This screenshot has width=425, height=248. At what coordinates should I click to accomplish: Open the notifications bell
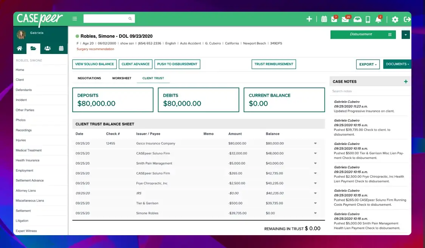[378, 18]
